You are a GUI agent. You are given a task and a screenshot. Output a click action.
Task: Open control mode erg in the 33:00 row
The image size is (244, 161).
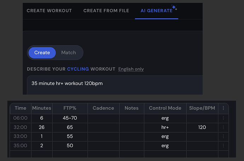click(165, 136)
